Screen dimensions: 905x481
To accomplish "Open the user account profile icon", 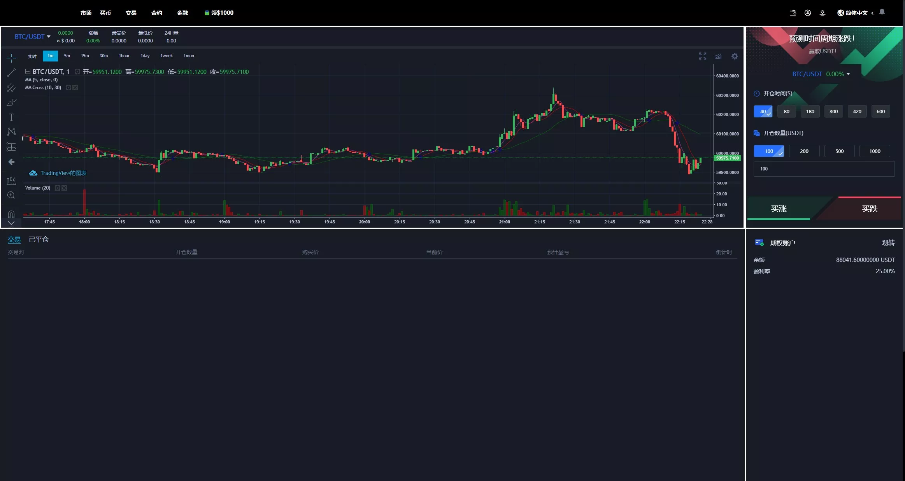I will [x=808, y=13].
